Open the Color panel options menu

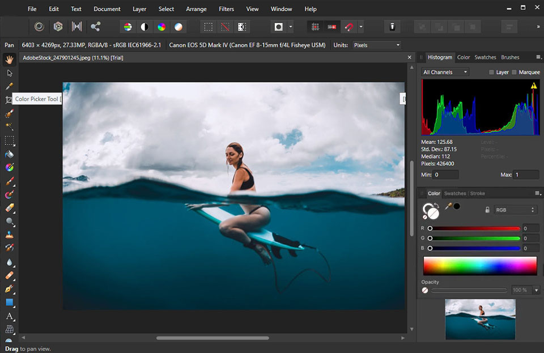(x=538, y=193)
